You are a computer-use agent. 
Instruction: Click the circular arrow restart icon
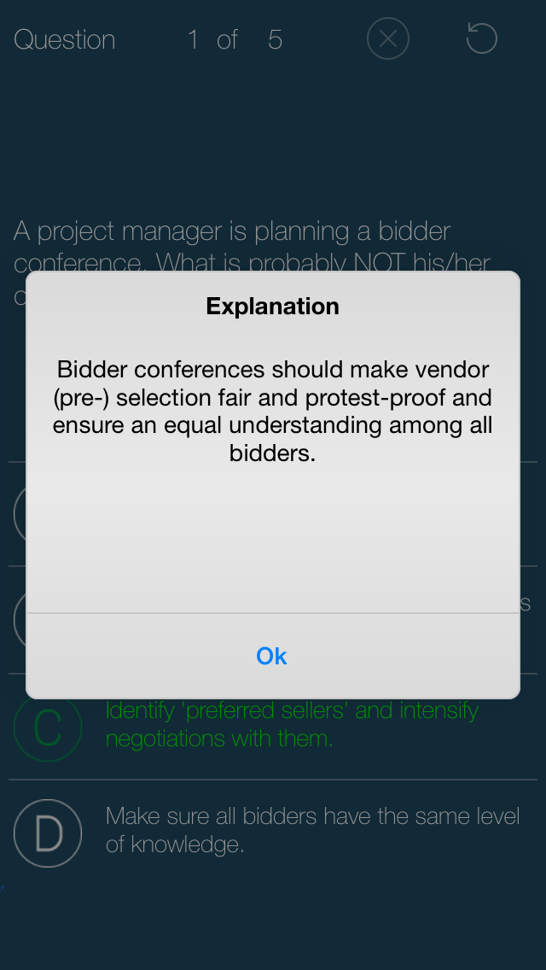(482, 38)
